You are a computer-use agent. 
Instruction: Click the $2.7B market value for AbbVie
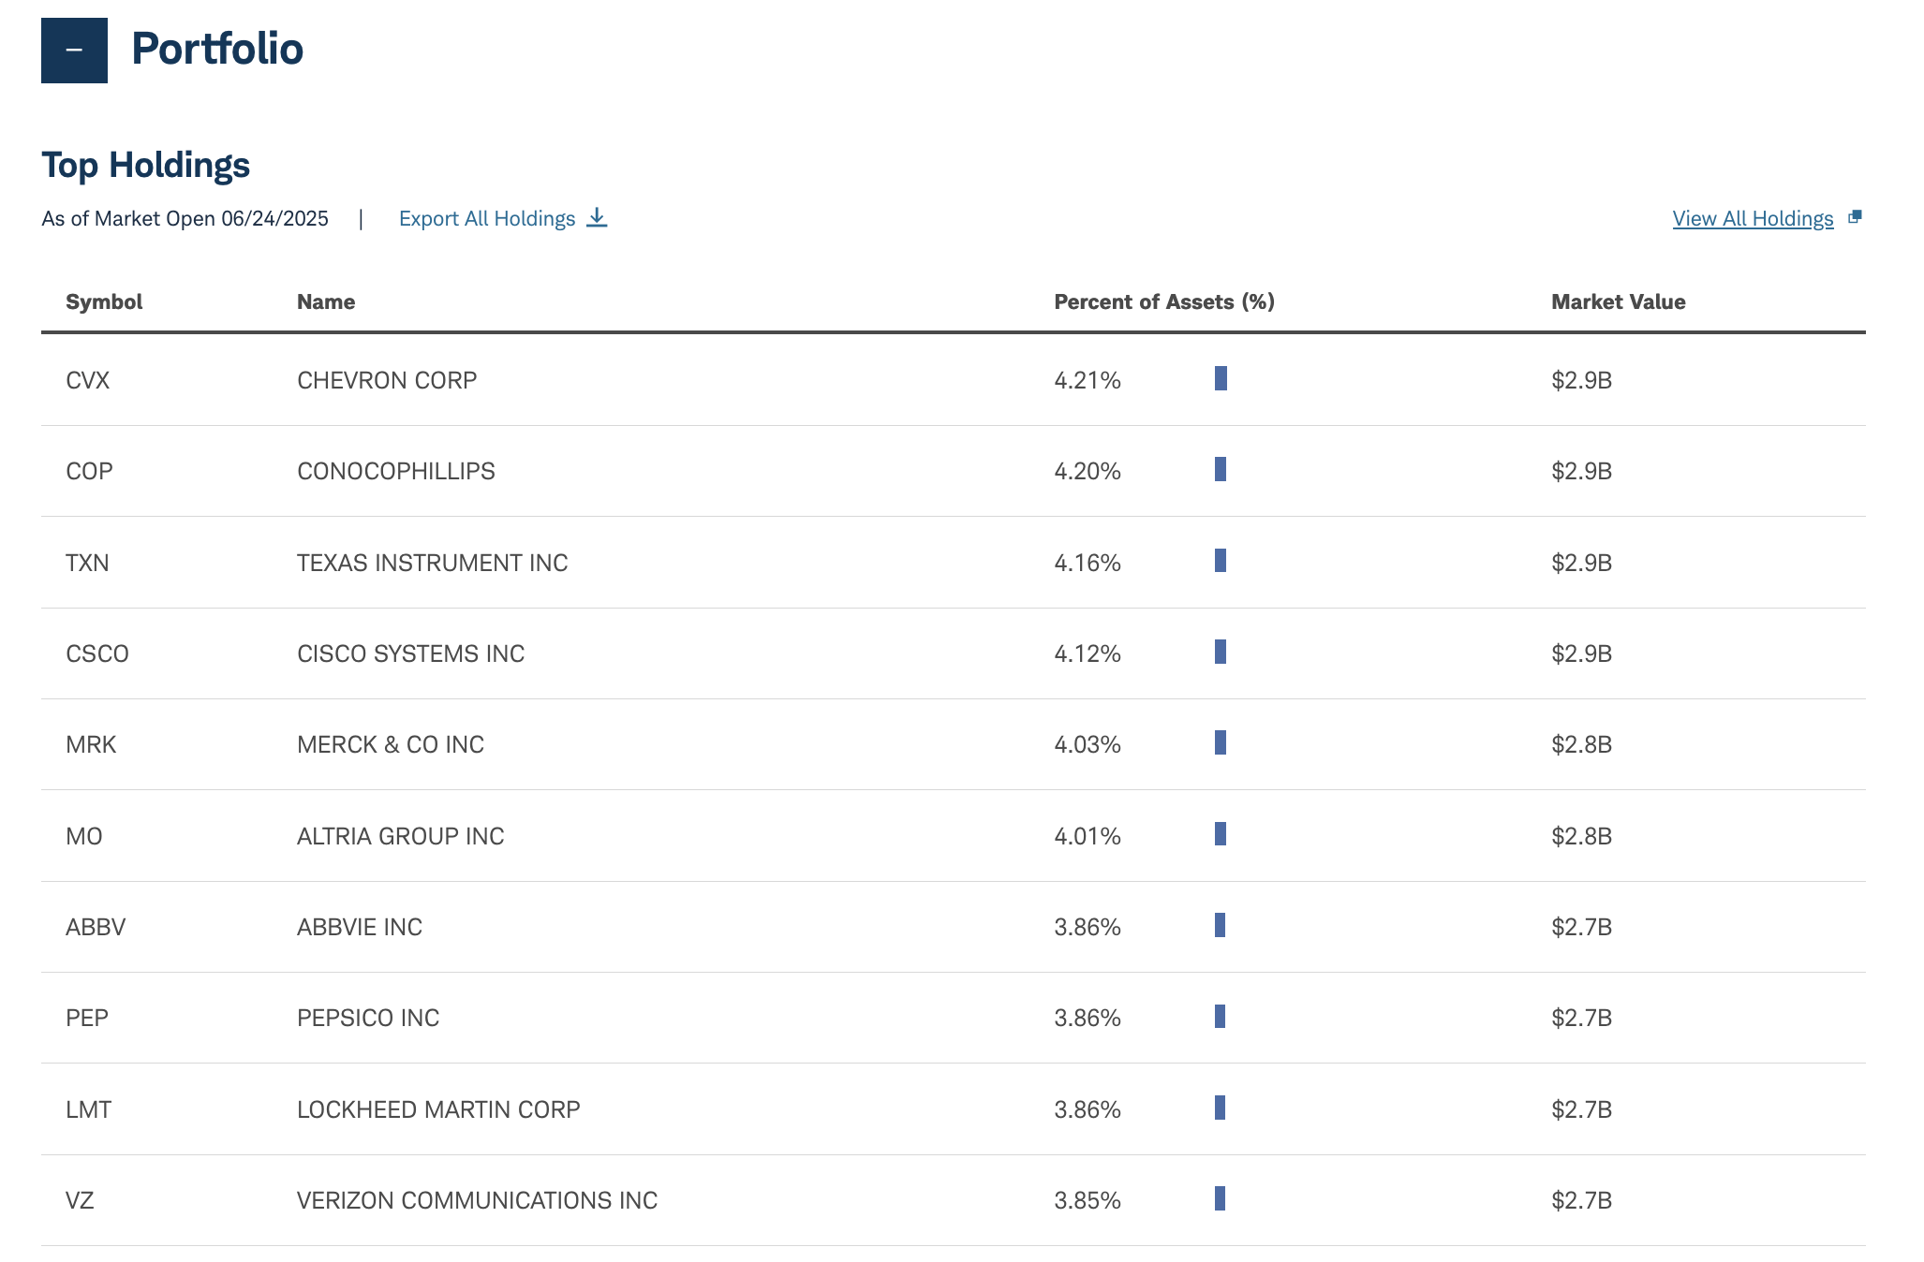(1581, 927)
